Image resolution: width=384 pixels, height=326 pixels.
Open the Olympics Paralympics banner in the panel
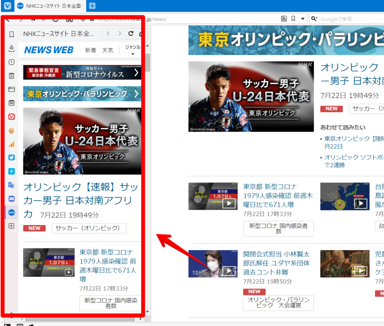(82, 94)
